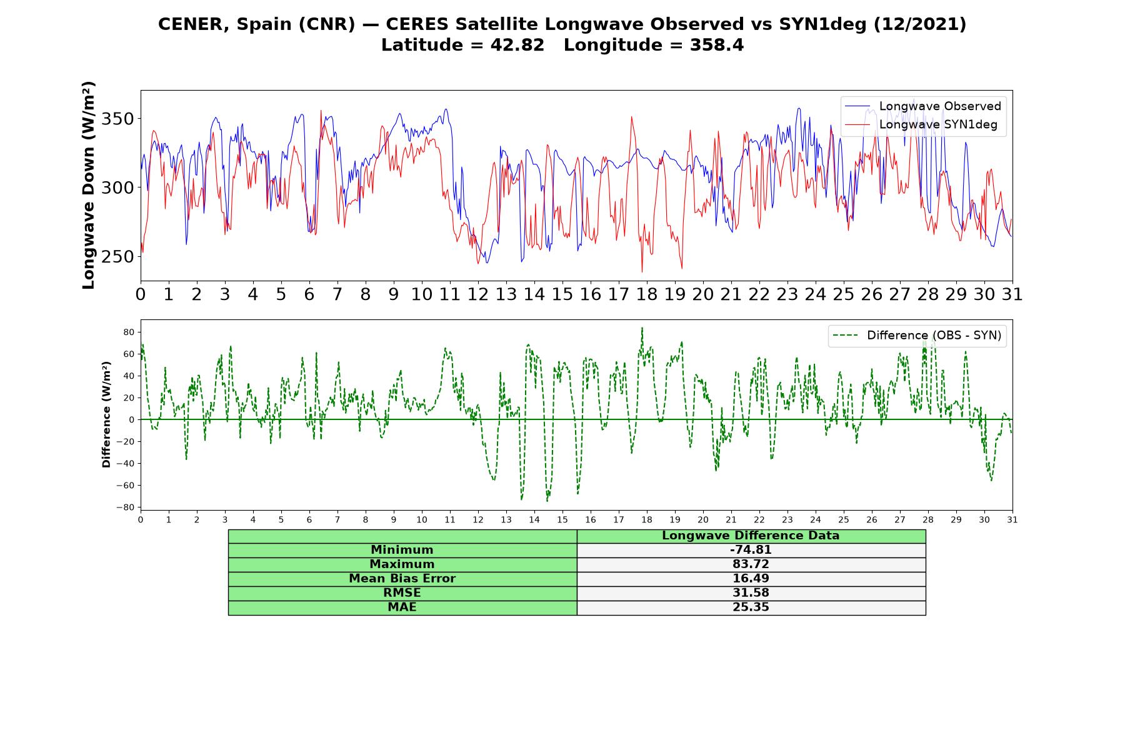Select the Longwave Observed legend label
The image size is (1125, 750).
pyautogui.click(x=940, y=106)
